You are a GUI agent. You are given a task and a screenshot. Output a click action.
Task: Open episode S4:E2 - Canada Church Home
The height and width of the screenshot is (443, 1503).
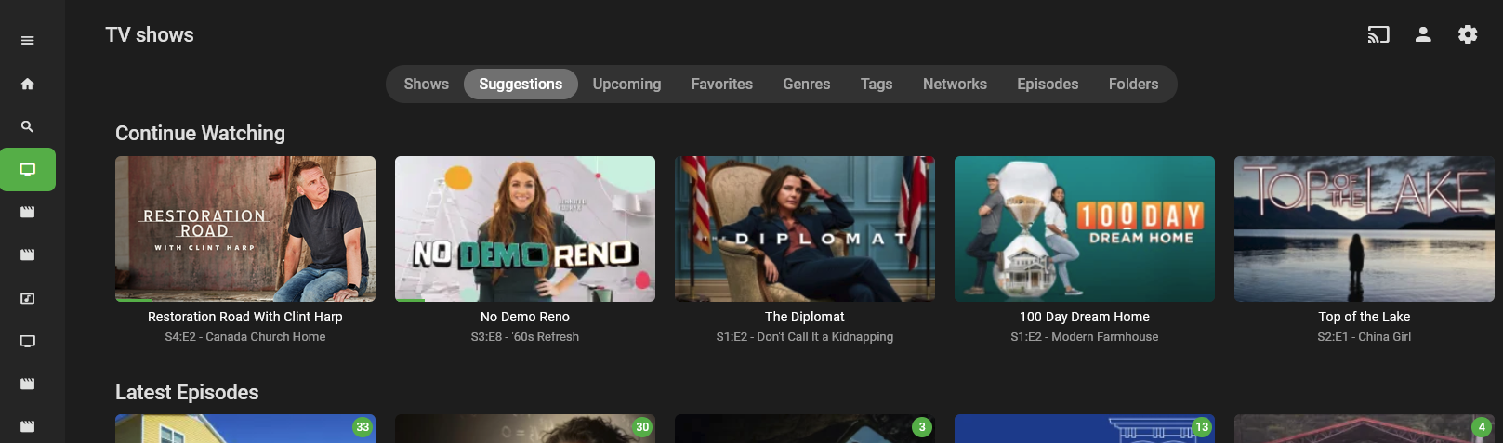coord(245,337)
